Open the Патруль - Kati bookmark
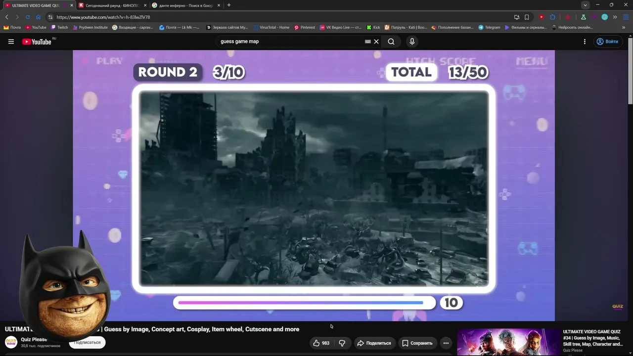This screenshot has height=356, width=633. (406, 28)
